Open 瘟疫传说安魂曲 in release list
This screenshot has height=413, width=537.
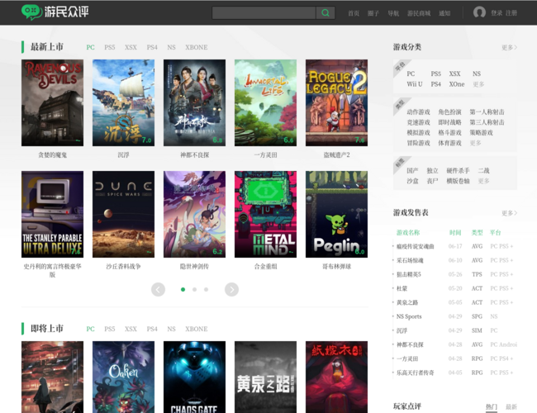tap(415, 246)
